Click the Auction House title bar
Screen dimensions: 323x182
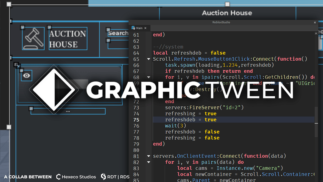[227, 13]
